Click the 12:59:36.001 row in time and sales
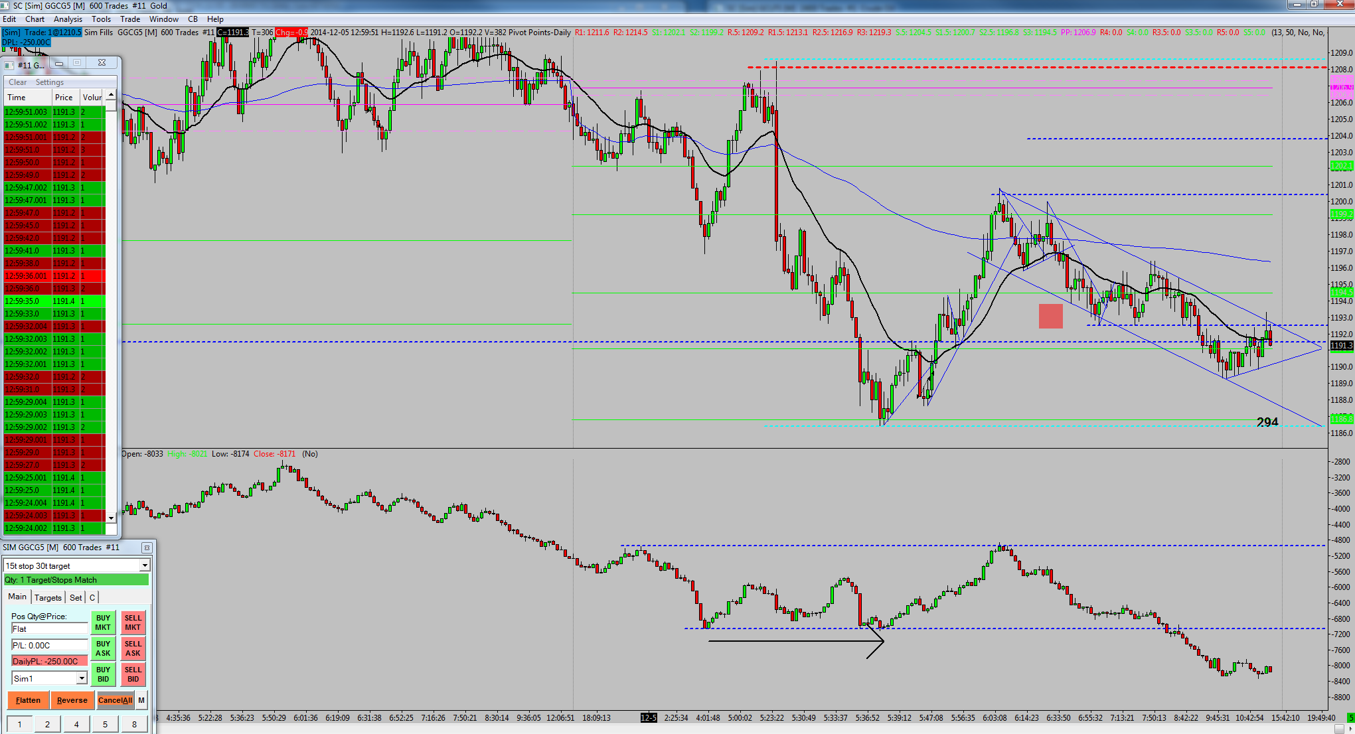1355x734 pixels. click(54, 276)
